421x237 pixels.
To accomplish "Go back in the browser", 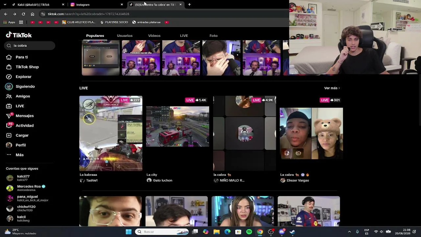I will point(6,14).
